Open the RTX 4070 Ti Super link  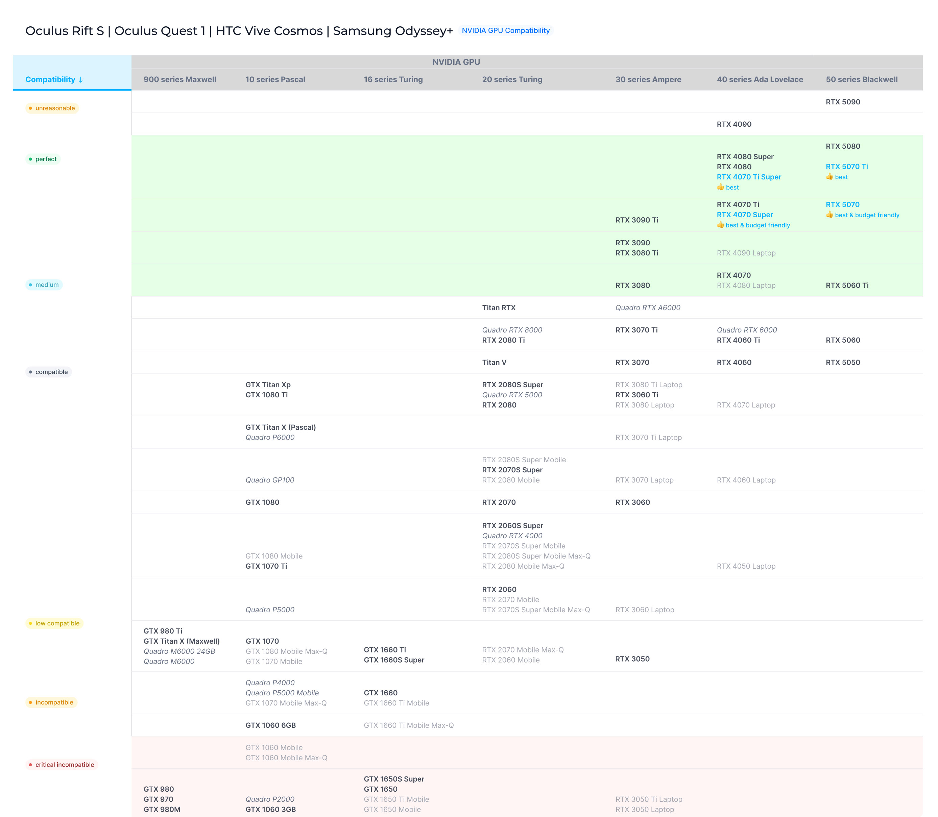click(x=749, y=177)
